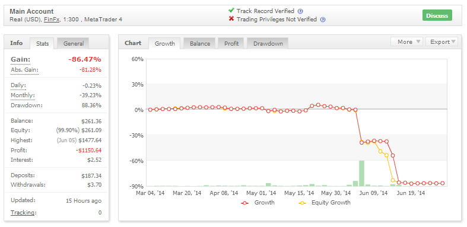Click the help icon beside Track Record Verified

pyautogui.click(x=300, y=11)
